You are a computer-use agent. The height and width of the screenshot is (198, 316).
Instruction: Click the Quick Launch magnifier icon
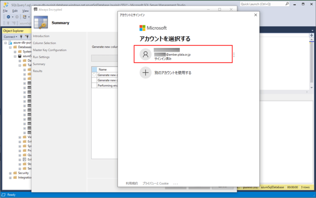[287, 4]
